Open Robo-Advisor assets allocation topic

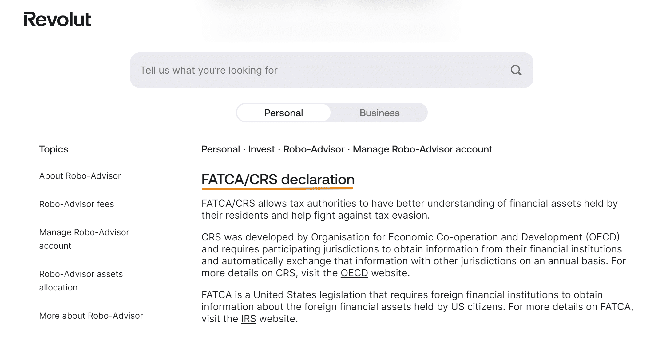(81, 281)
